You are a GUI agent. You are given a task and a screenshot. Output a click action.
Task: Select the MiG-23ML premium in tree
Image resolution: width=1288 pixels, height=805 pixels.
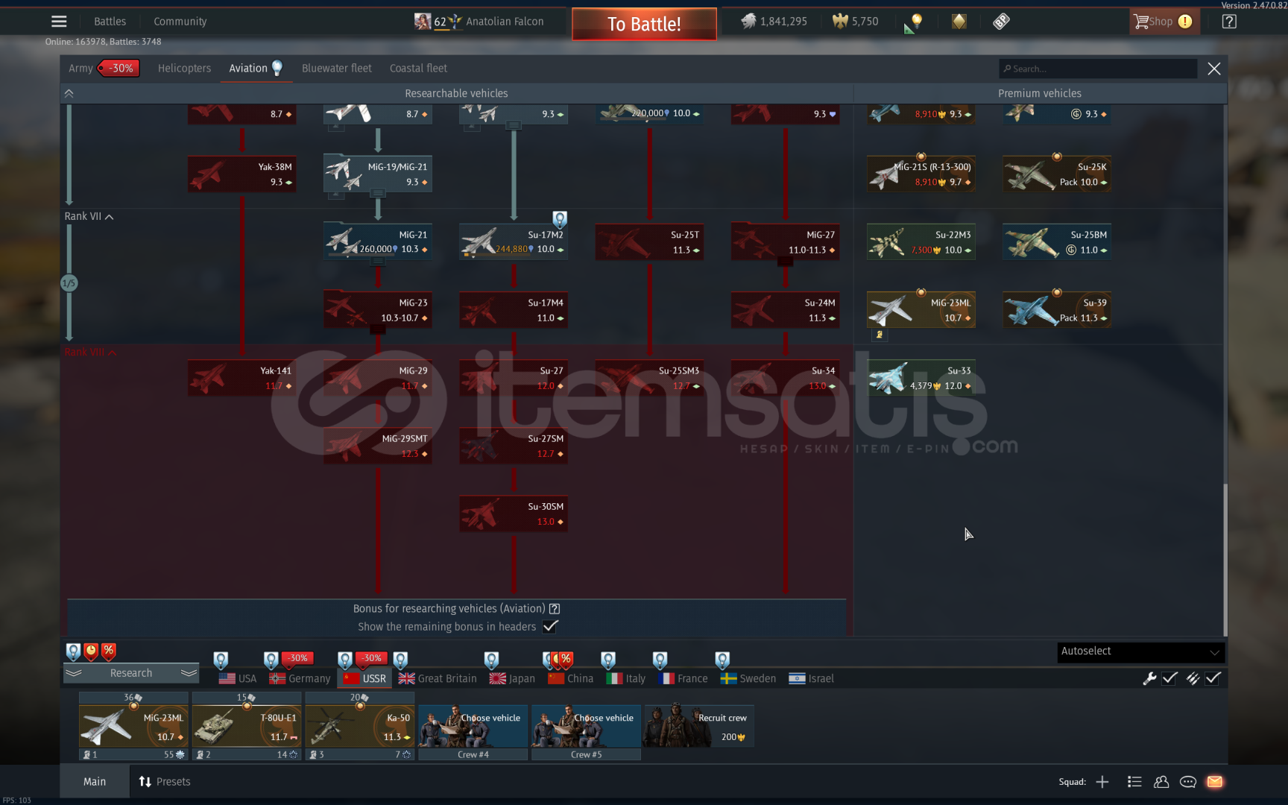coord(921,310)
